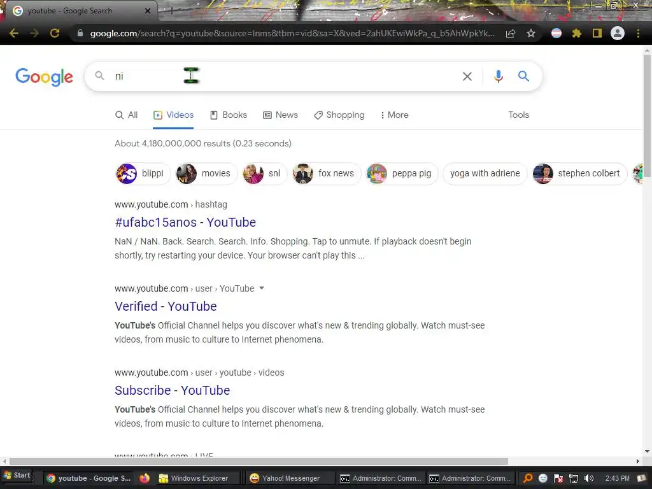Reload the page with the refresh icon

pyautogui.click(x=55, y=33)
